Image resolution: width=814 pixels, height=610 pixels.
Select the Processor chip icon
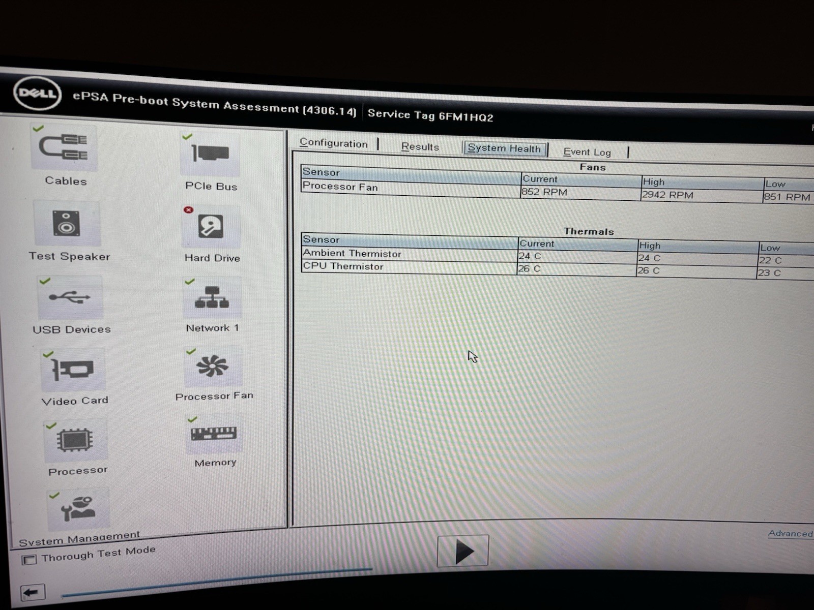[75, 441]
